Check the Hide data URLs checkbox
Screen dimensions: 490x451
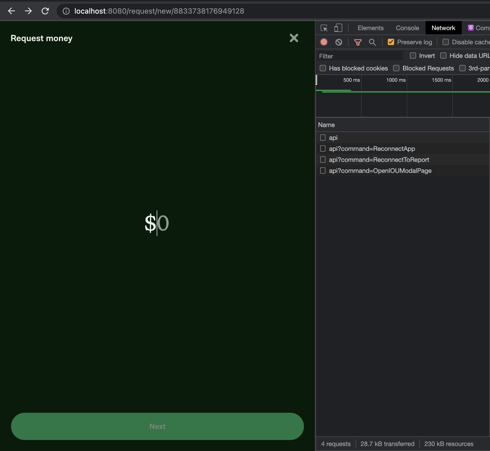443,56
